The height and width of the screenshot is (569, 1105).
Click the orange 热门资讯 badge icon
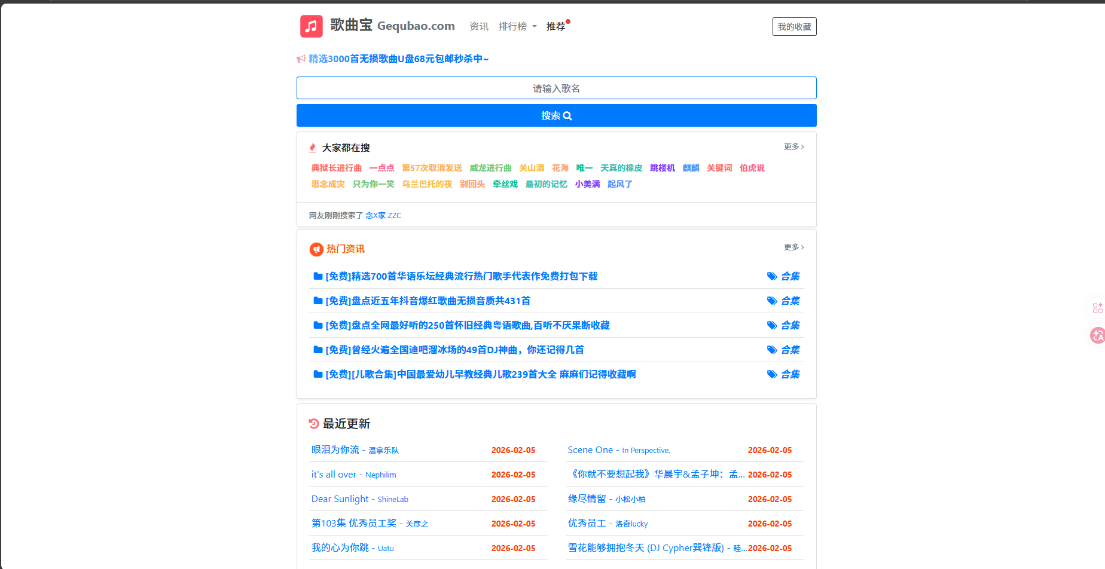pyautogui.click(x=316, y=249)
